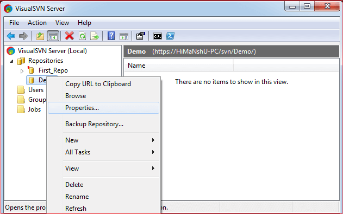The image size is (343, 214).
Task: Close the VisualSVN Server window
Action: 327,6
